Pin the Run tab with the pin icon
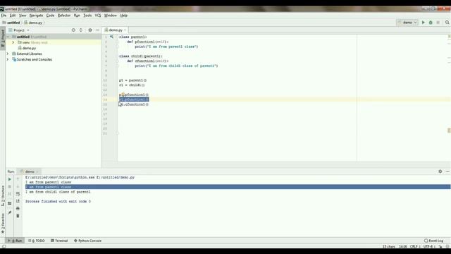Image resolution: width=451 pixels, height=254 pixels. pos(9,212)
